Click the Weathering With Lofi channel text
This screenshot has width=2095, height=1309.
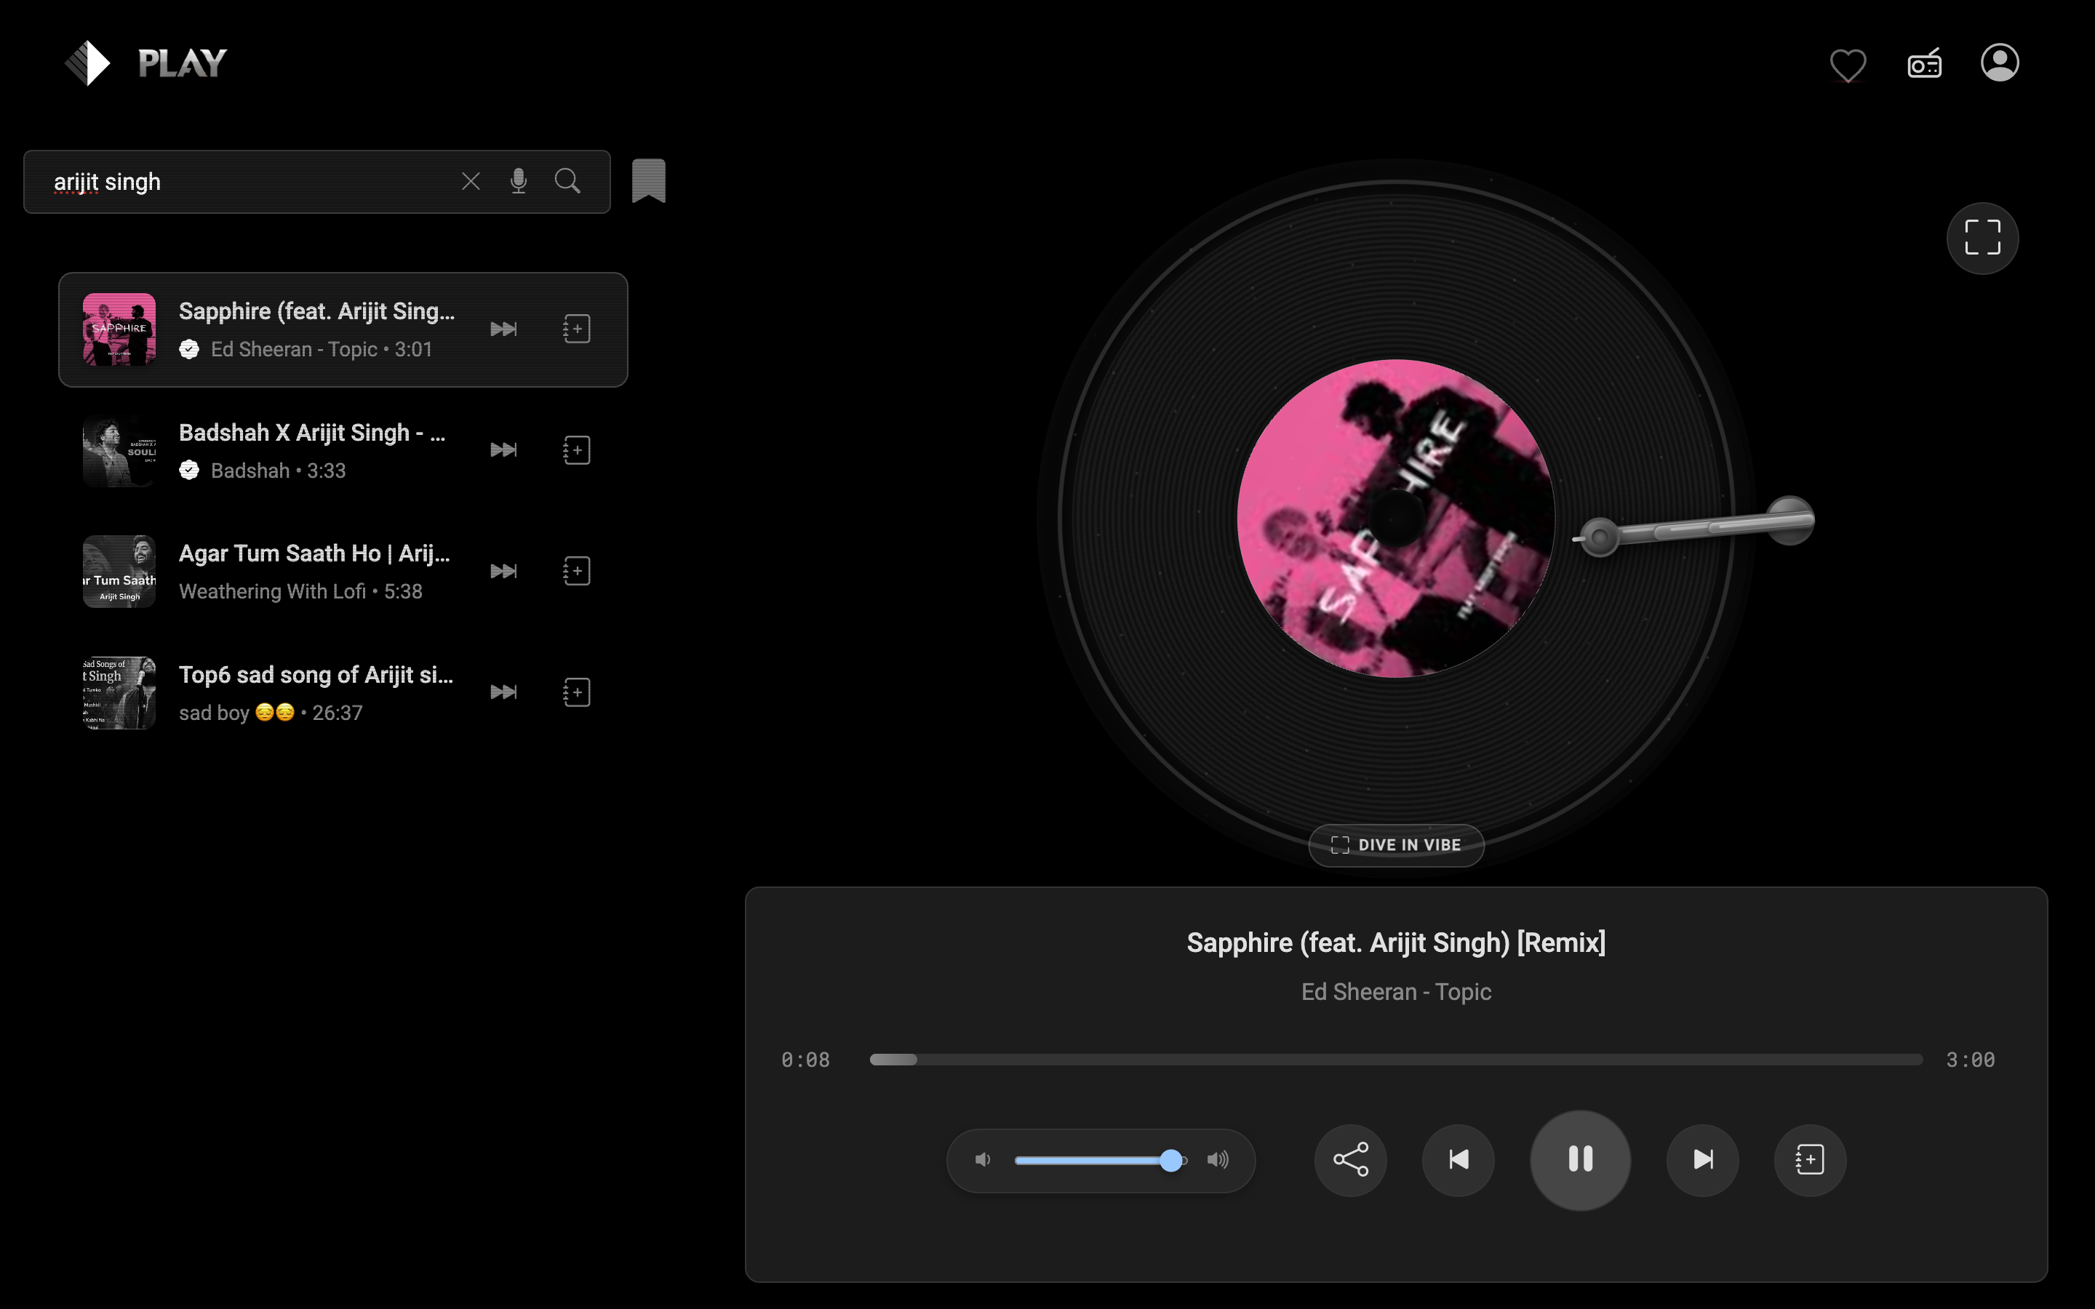[x=273, y=592]
